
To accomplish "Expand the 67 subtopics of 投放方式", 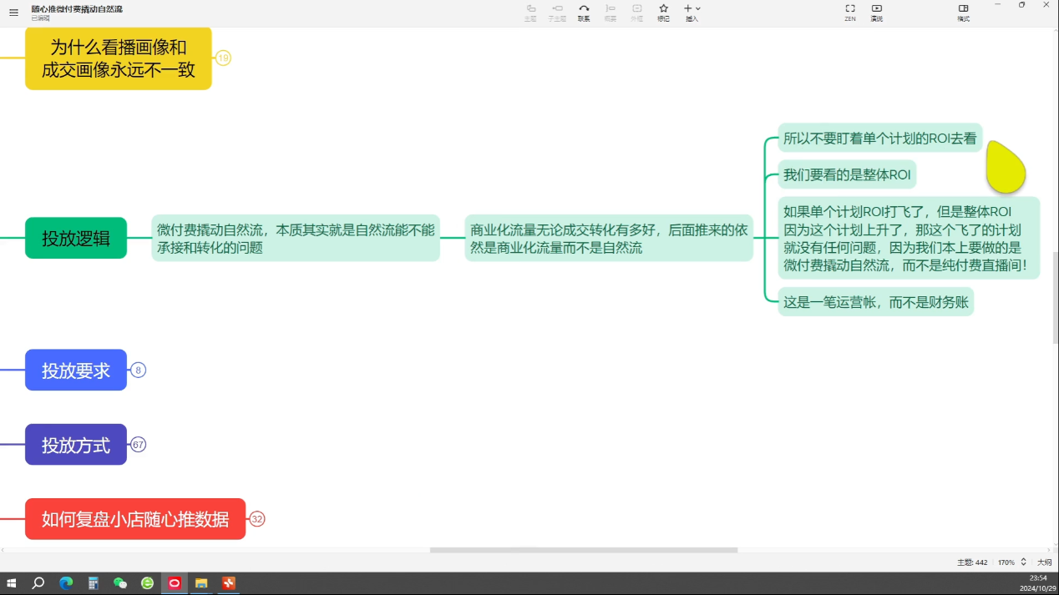I will 139,445.
